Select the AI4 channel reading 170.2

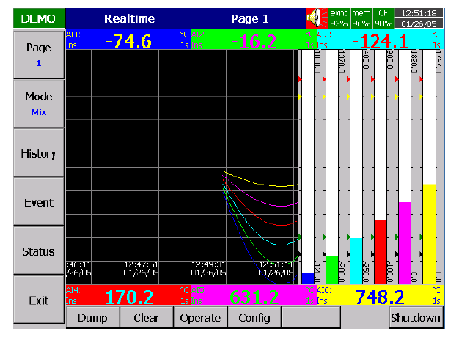(128, 295)
